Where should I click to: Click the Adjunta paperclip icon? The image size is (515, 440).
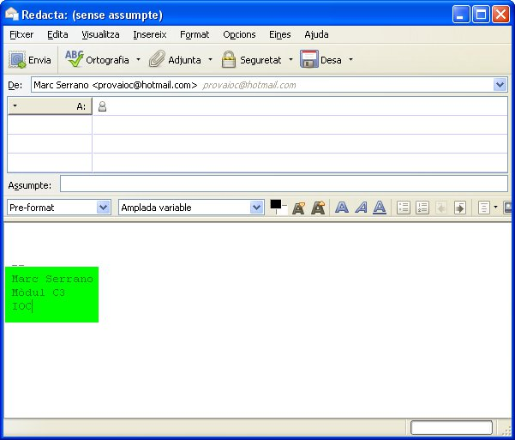(x=157, y=60)
